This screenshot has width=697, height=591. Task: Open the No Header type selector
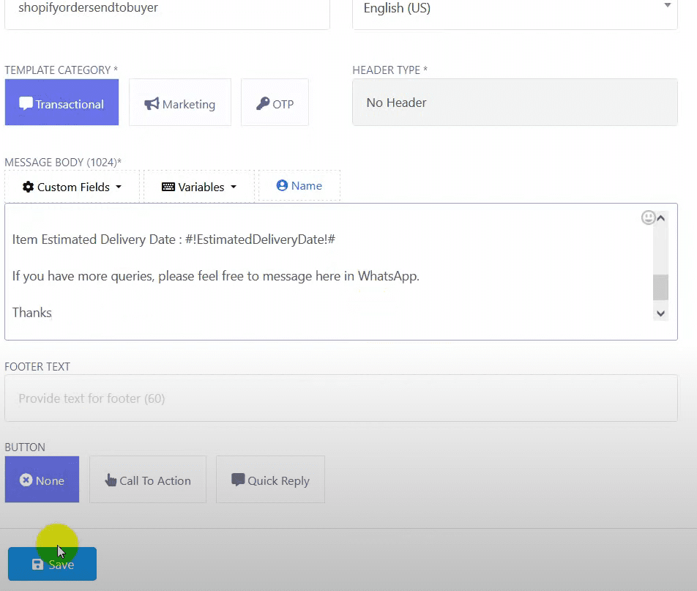515,103
